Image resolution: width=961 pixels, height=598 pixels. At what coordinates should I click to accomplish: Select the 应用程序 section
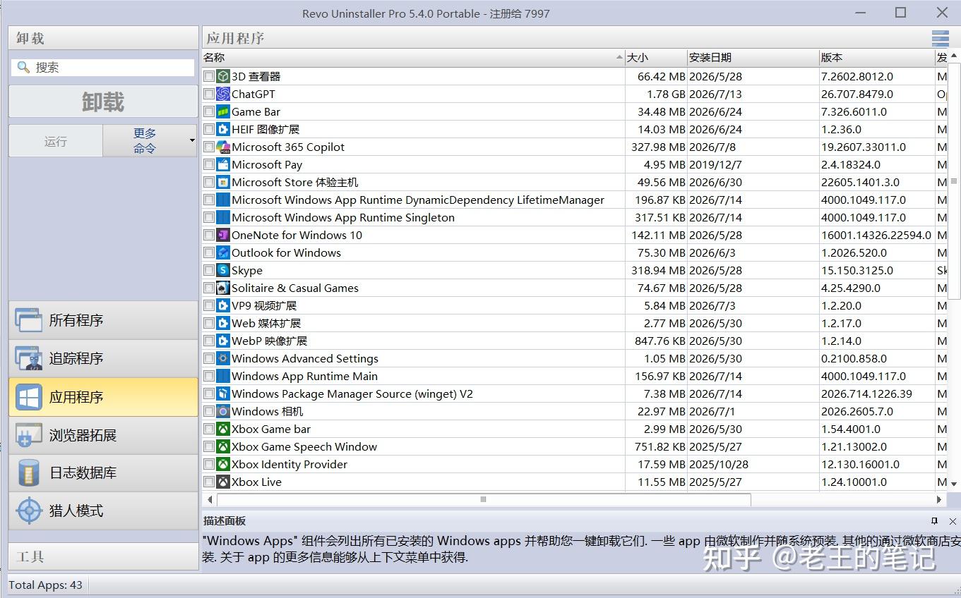103,397
